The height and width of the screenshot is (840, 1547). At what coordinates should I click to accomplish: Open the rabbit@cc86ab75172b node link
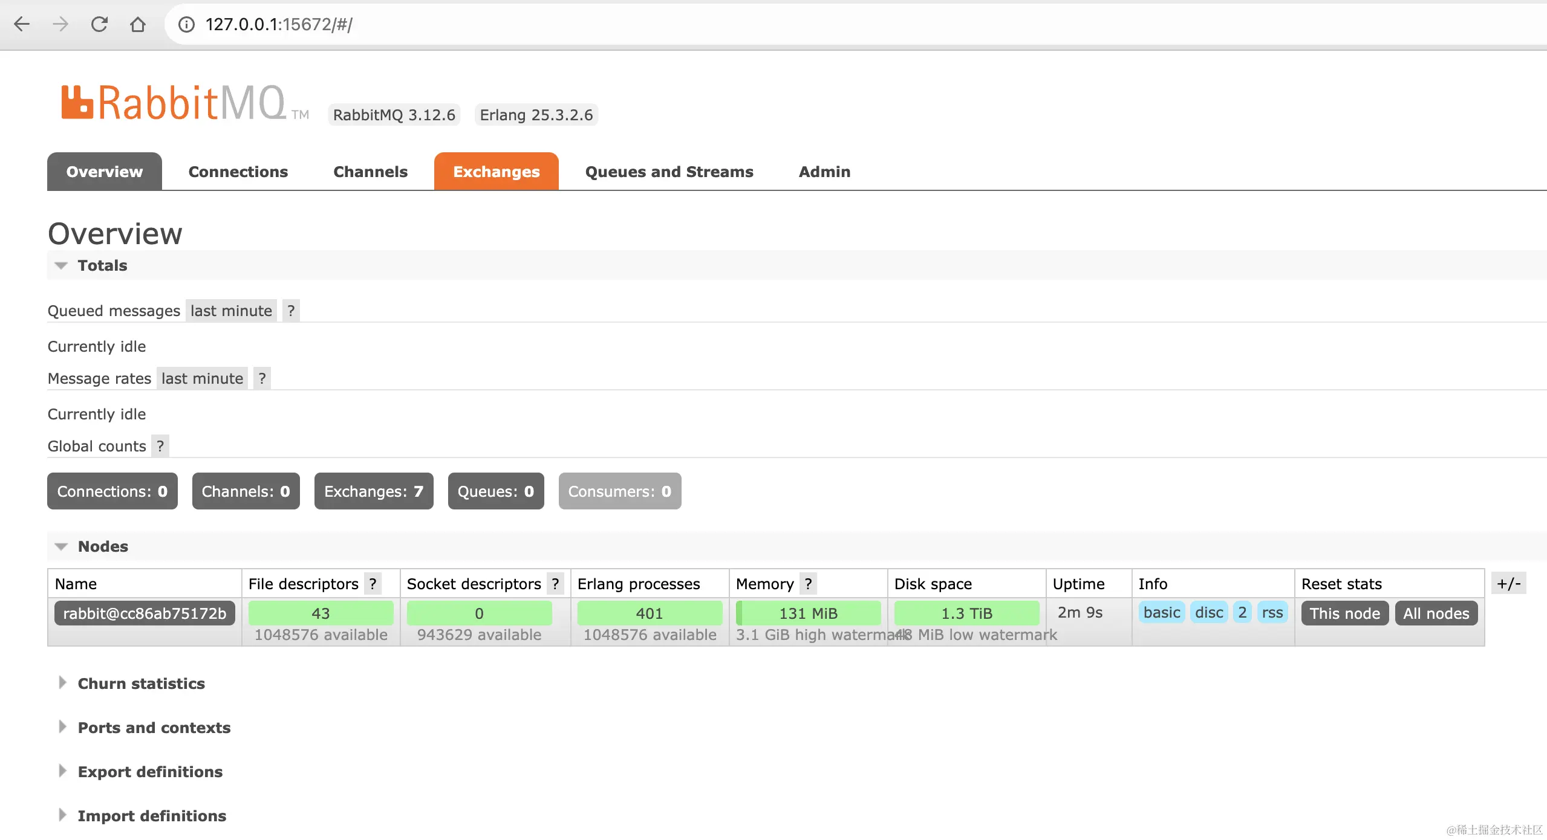tap(145, 613)
